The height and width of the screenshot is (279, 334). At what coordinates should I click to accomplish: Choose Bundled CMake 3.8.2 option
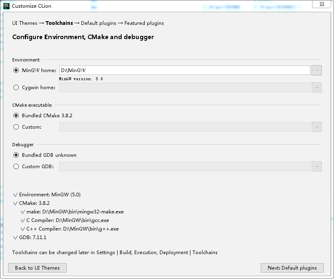coord(16,116)
